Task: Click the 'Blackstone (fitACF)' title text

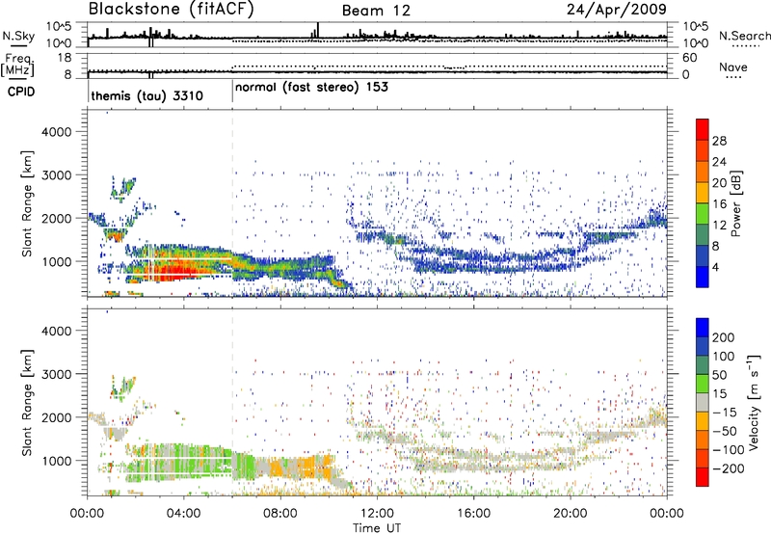Action: coord(172,9)
